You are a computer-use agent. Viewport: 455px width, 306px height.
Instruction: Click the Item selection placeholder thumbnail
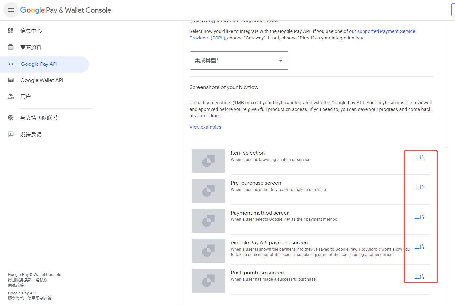[208, 161]
